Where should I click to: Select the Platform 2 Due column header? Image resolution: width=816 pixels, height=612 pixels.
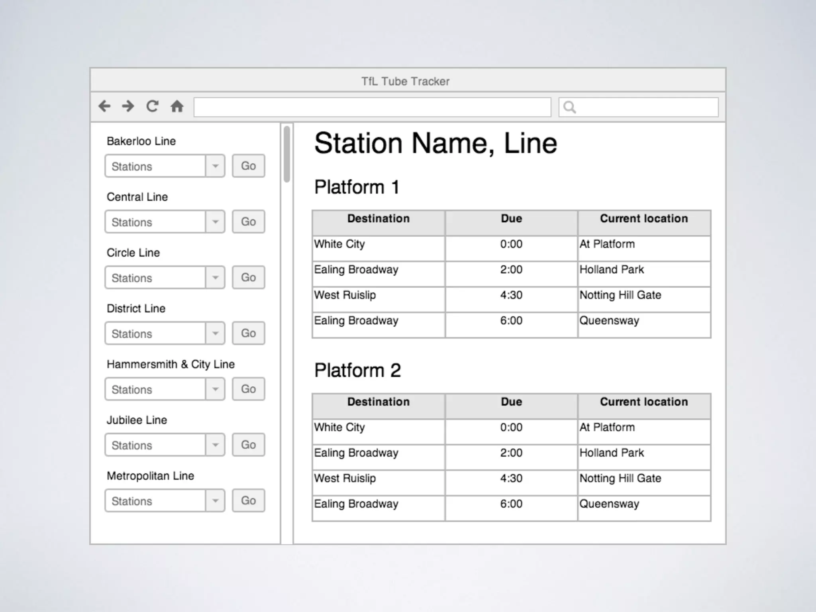click(511, 402)
